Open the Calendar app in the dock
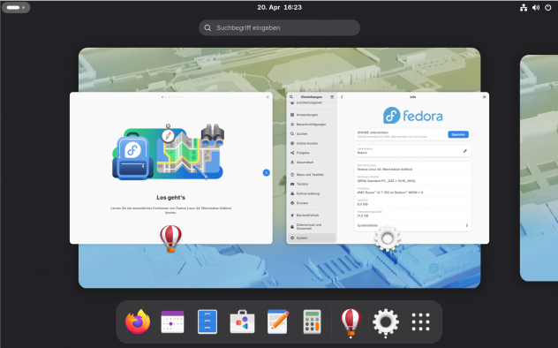558x348 pixels. click(x=172, y=322)
